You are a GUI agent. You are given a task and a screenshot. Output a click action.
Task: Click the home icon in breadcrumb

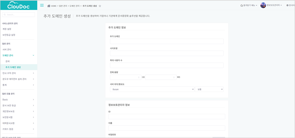pos(49,6)
